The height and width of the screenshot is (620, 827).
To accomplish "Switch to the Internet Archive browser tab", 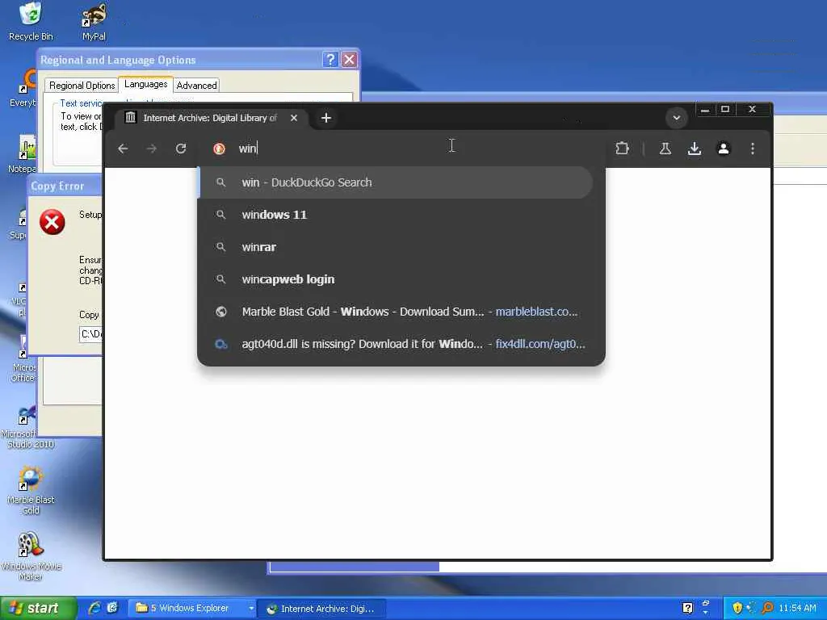I will 210,118.
